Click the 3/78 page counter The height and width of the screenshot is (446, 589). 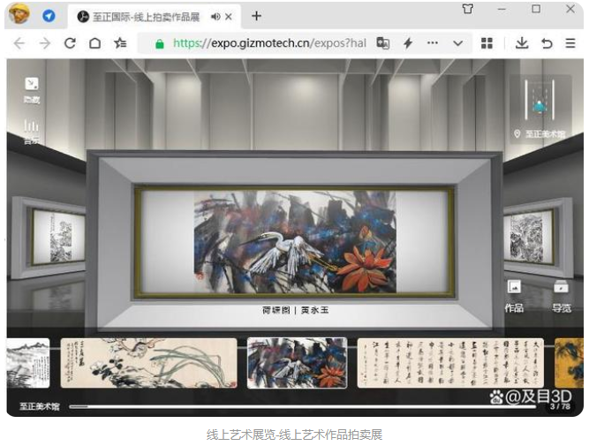(x=560, y=406)
